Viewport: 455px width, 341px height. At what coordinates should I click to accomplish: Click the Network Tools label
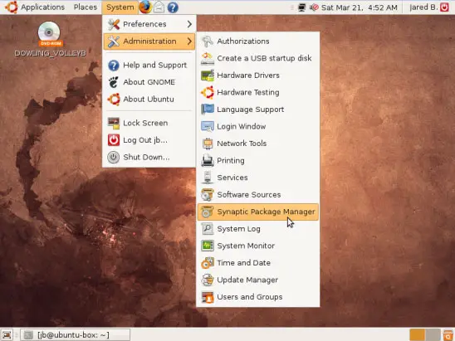coord(242,144)
